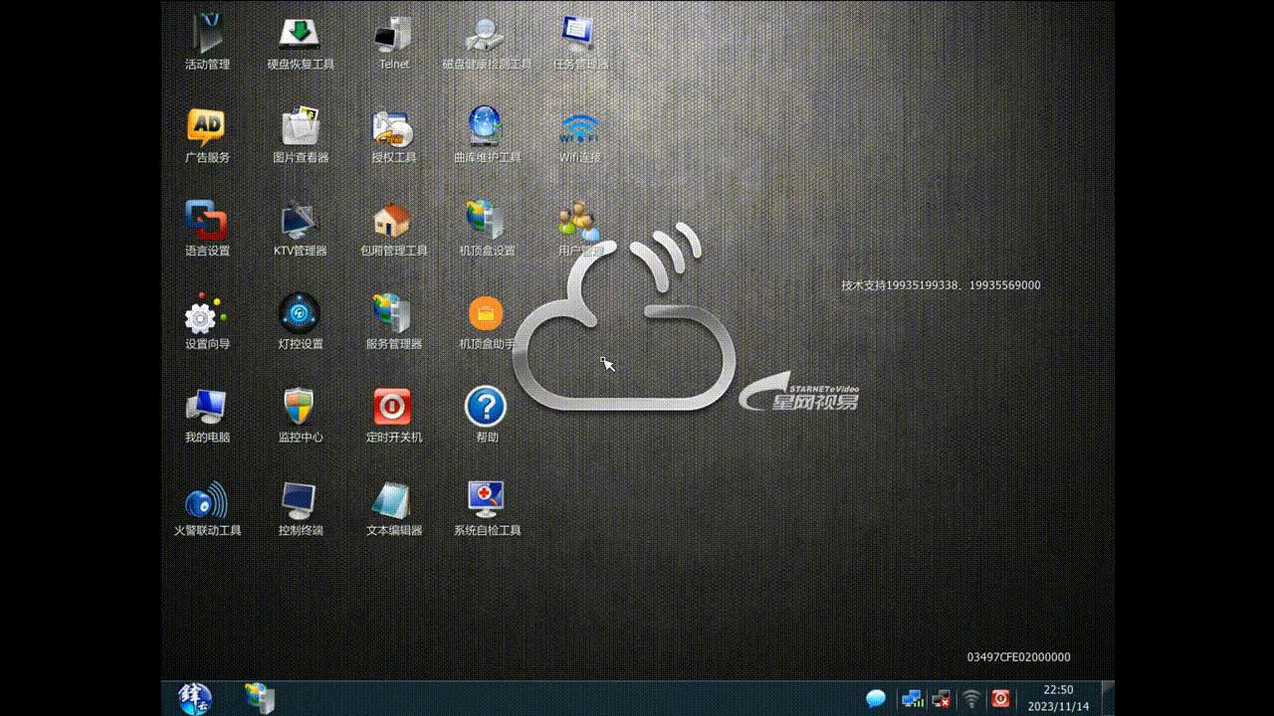Open the Telnet shortcut
The width and height of the screenshot is (1274, 716).
[x=393, y=36]
